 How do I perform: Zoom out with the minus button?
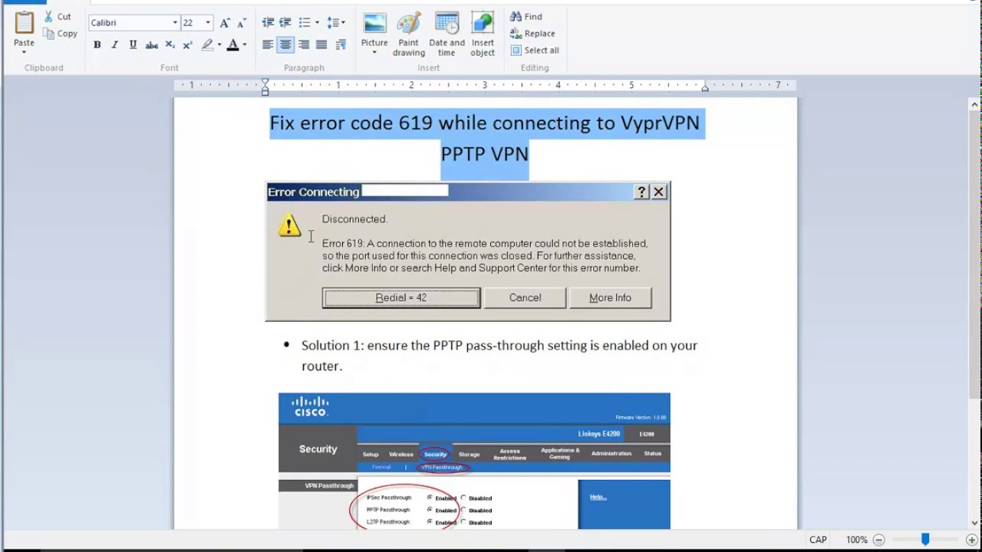[880, 540]
